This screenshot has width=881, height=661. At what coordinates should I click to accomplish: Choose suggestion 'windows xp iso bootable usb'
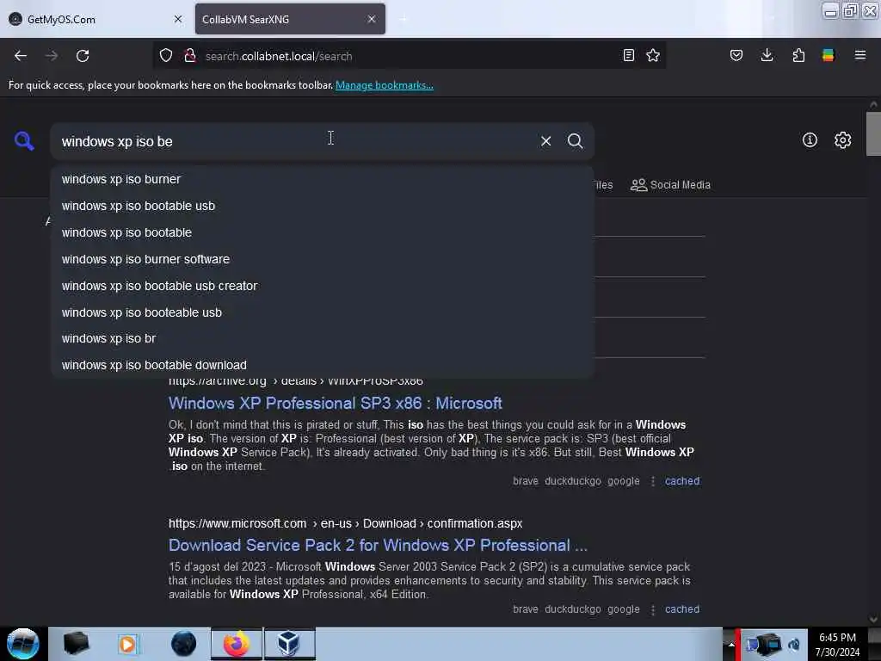click(x=323, y=206)
